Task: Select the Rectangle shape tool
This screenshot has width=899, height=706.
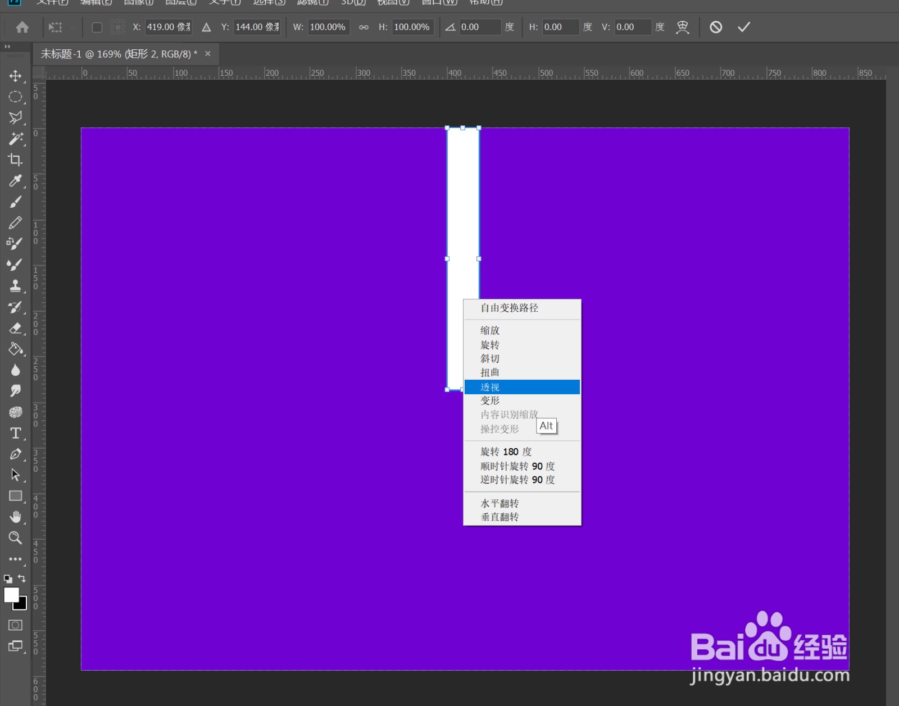Action: [15, 496]
